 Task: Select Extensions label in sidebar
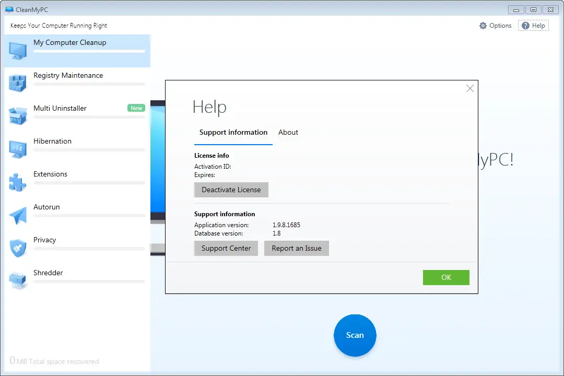point(50,174)
